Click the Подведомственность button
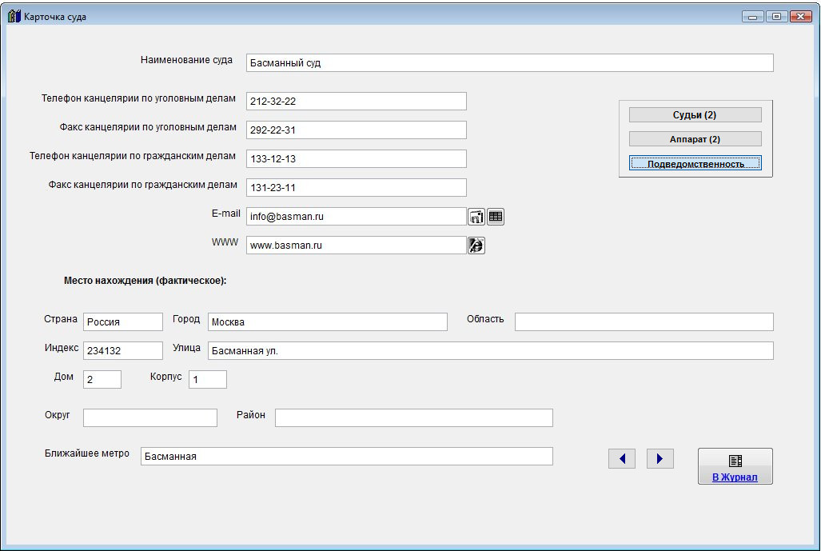 [695, 163]
